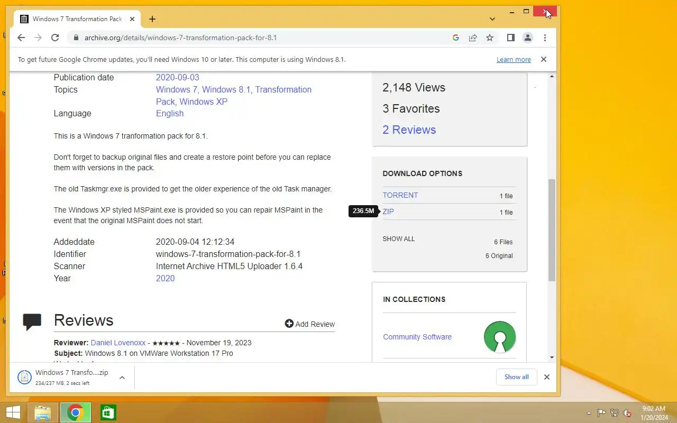Click the page vertical scrollbar thumb
Image resolution: width=677 pixels, height=423 pixels.
pos(552,230)
